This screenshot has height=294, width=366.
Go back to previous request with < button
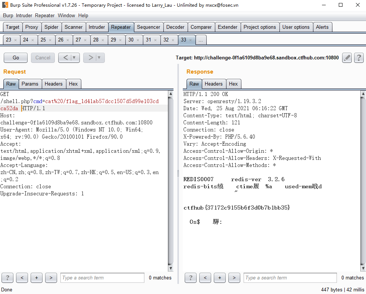tap(66, 58)
